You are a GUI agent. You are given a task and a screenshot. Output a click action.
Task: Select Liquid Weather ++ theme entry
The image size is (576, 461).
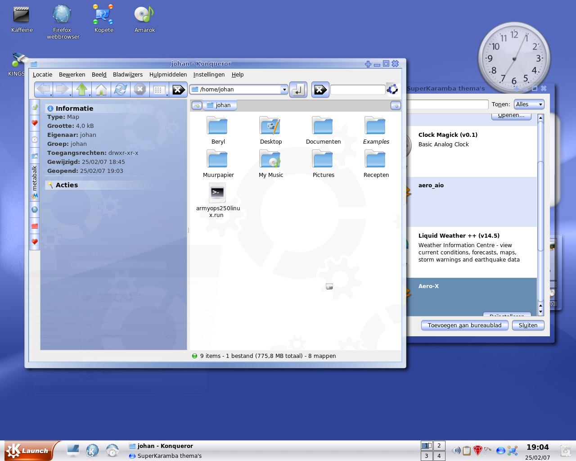point(471,252)
